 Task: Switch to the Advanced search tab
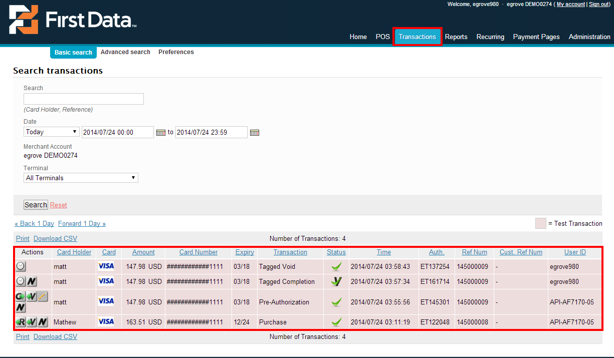[125, 52]
